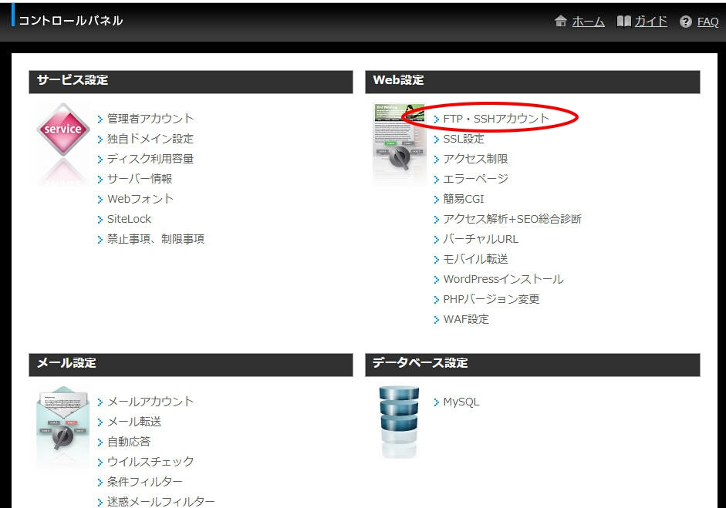Viewport: 726px width, 508px height.
Task: Open 条件フィルター settings
Action: (x=145, y=482)
